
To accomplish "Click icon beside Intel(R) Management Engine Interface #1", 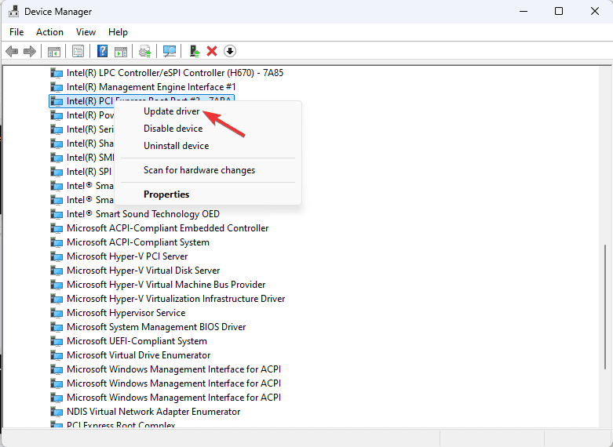I will 57,87.
